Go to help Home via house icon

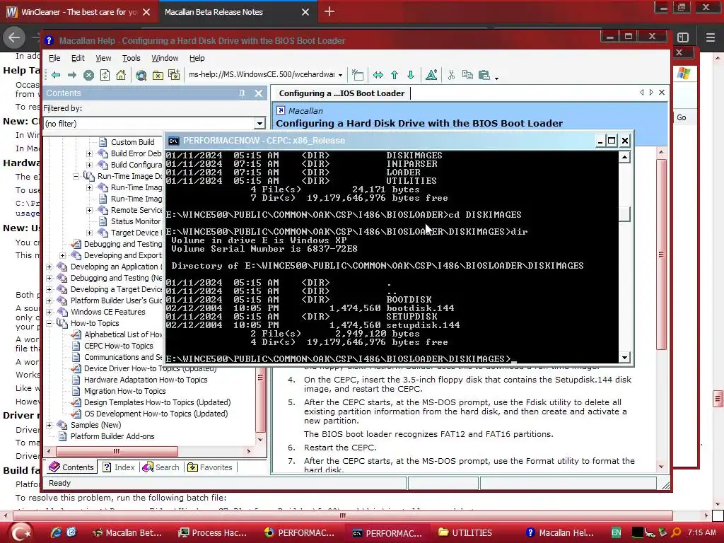tap(121, 75)
